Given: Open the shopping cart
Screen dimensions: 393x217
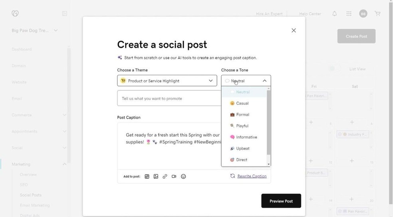Looking at the screenshot, I should 377,14.
